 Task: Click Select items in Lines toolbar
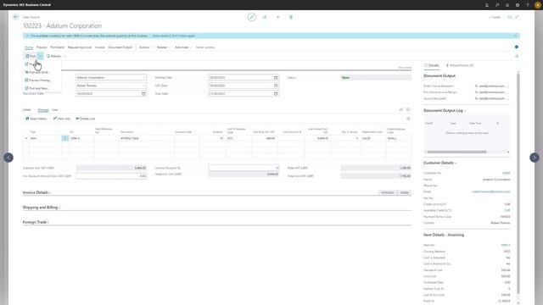coord(36,119)
